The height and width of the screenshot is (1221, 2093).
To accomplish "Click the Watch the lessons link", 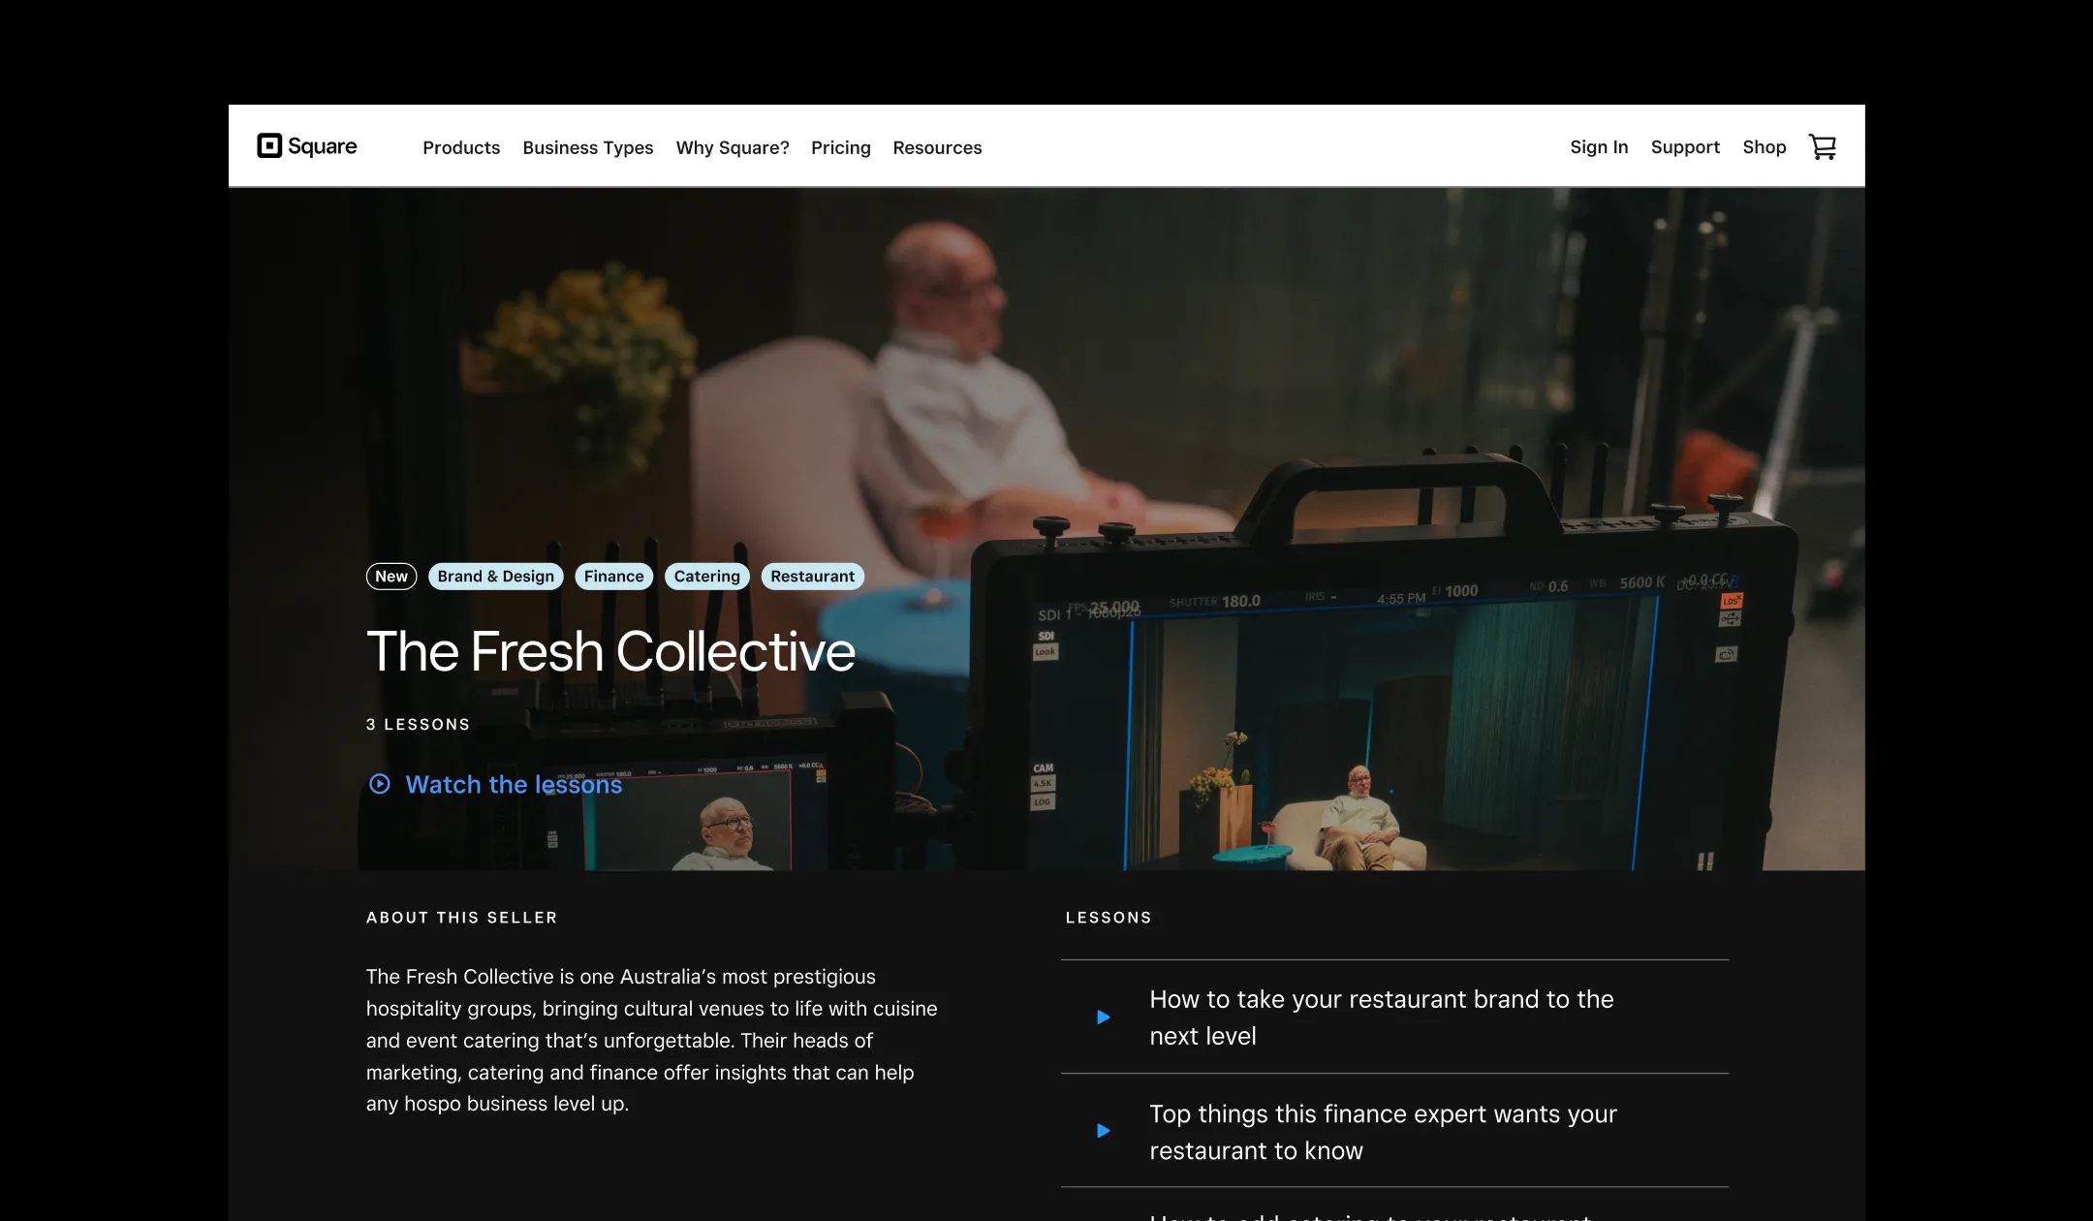I will 514,784.
